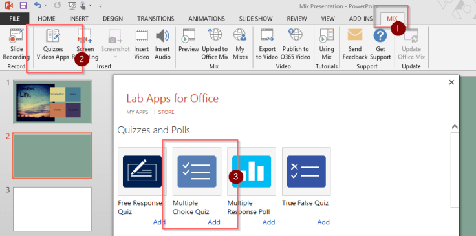Image resolution: width=476 pixels, height=236 pixels.
Task: Save the presentation from quick access toolbar
Action: [23, 5]
